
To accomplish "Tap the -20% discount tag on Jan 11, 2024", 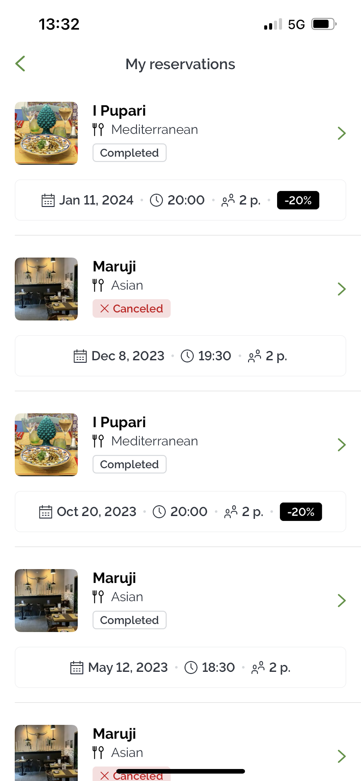I will 298,200.
